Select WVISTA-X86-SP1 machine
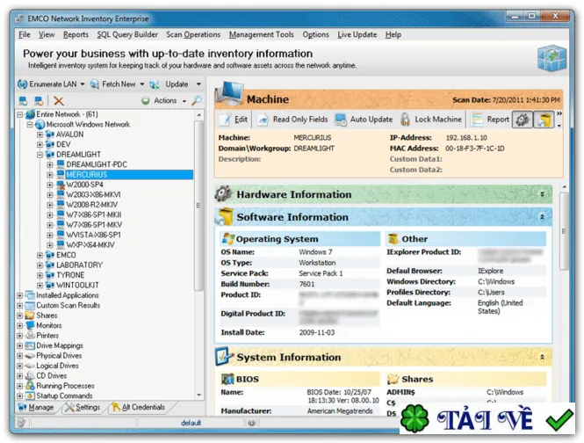Image resolution: width=584 pixels, height=443 pixels. pos(93,235)
